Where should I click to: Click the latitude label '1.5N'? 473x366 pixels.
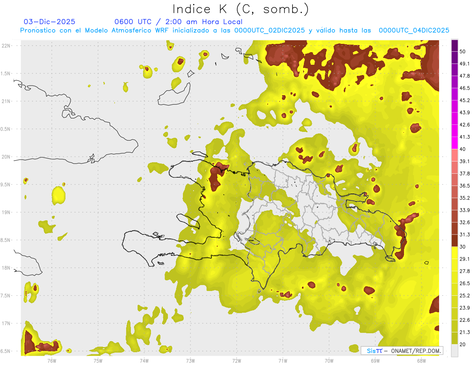coord(6,73)
